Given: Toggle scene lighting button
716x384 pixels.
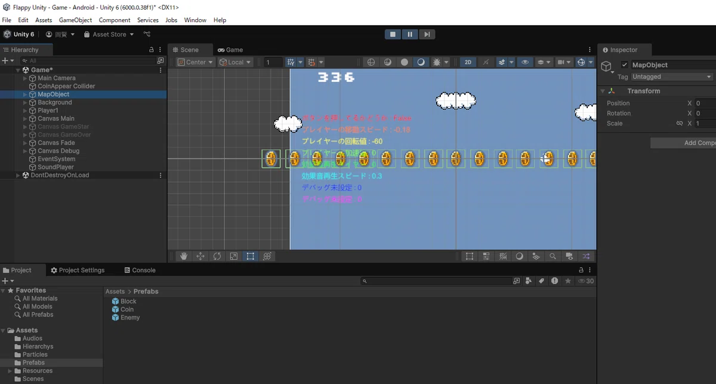Looking at the screenshot, I should click(485, 62).
